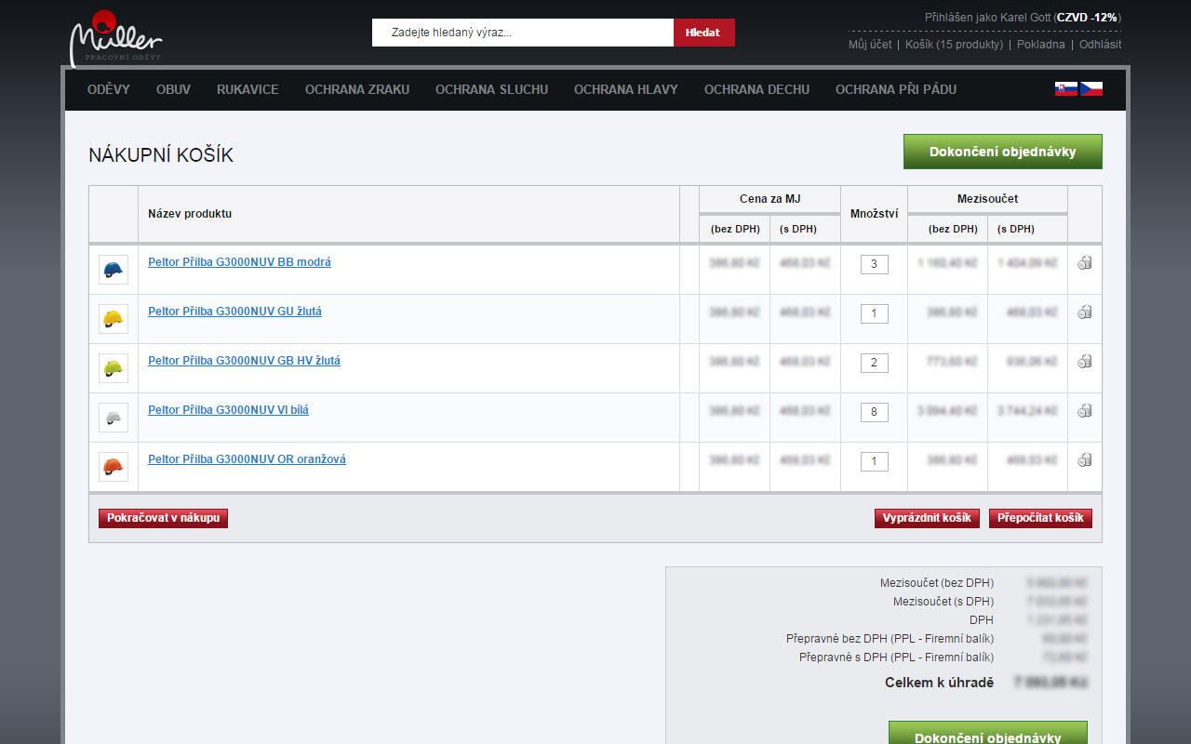Click the Müller logo
Screen dimensions: 1191x744
click(115, 39)
